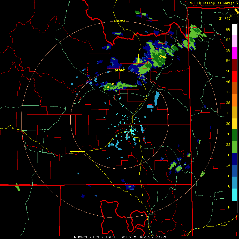This screenshot has width=239, height=239.
Task: Pick the yellow legend swatch
Action: pos(234,124)
